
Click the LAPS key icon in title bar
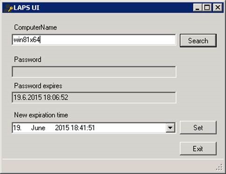tap(8, 8)
